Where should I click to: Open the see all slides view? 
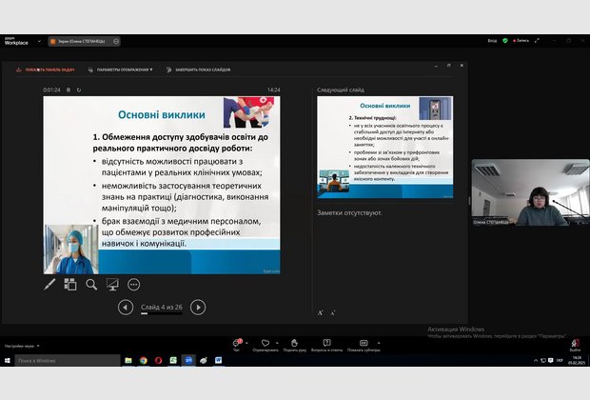point(70,284)
